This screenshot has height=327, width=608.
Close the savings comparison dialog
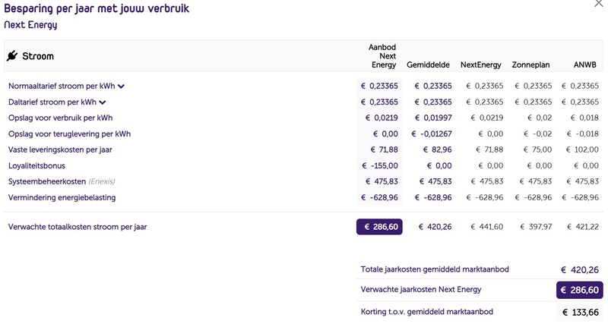[x=599, y=4]
